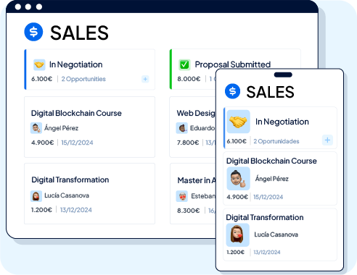Click the date 15/12/2024 on desktop card
This screenshot has width=357, height=275.
(x=77, y=143)
